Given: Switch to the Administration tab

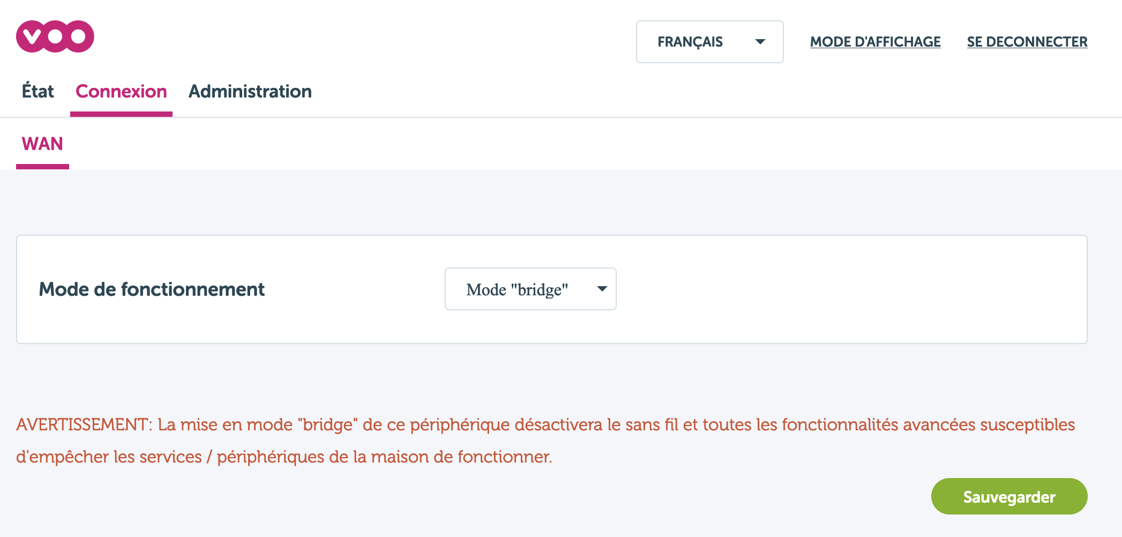Looking at the screenshot, I should pos(250,92).
